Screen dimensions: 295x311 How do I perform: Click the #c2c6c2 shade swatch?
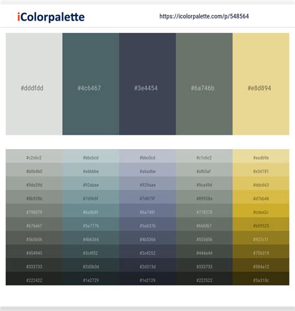pyautogui.click(x=34, y=156)
